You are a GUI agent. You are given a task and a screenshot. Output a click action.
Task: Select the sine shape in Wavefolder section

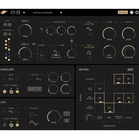pyautogui.click(x=41, y=29)
